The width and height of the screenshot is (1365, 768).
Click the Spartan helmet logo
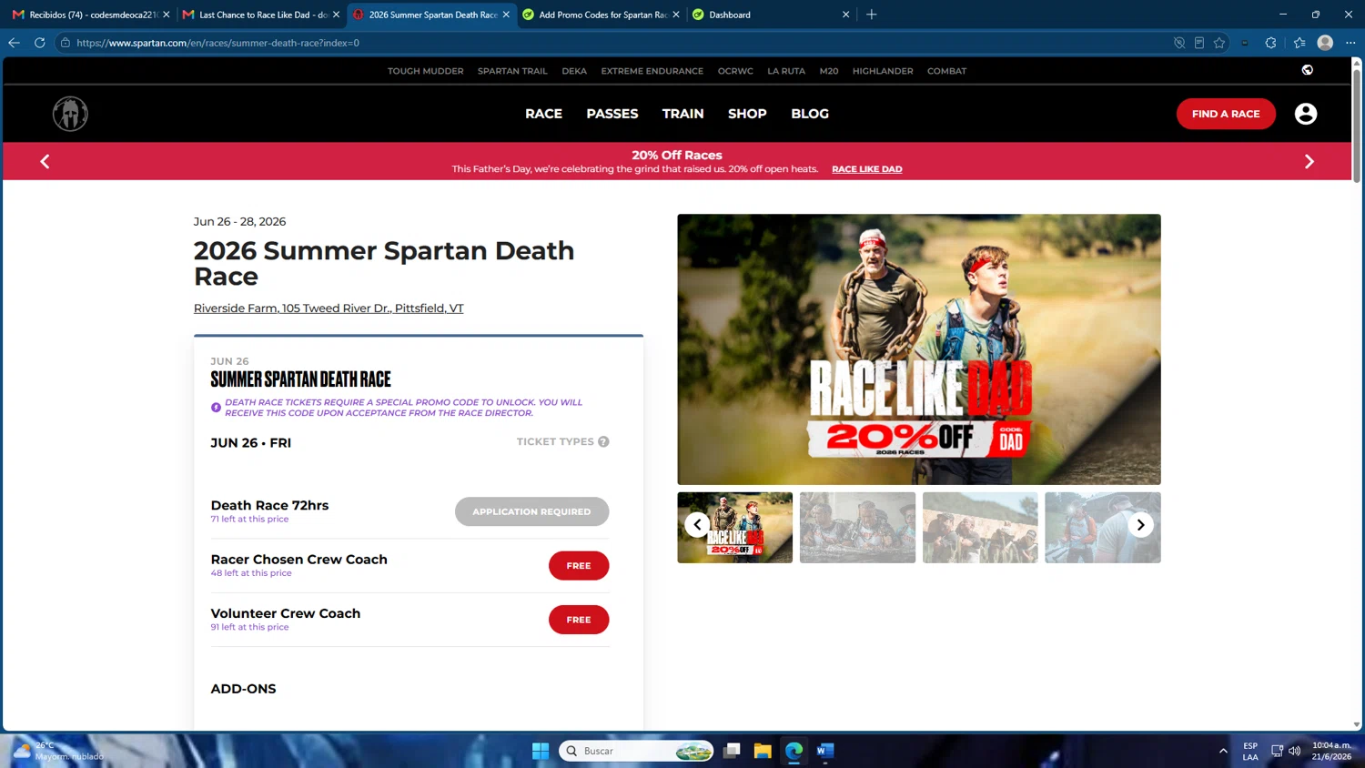click(70, 114)
